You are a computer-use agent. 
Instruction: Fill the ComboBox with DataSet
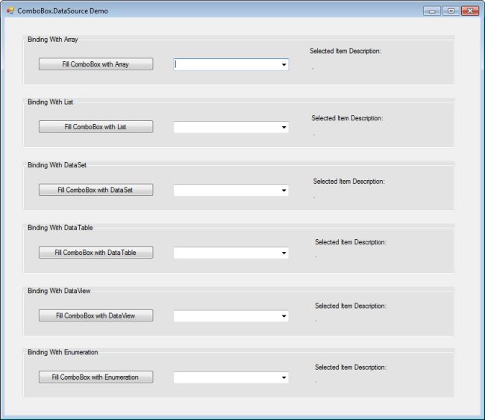point(96,190)
